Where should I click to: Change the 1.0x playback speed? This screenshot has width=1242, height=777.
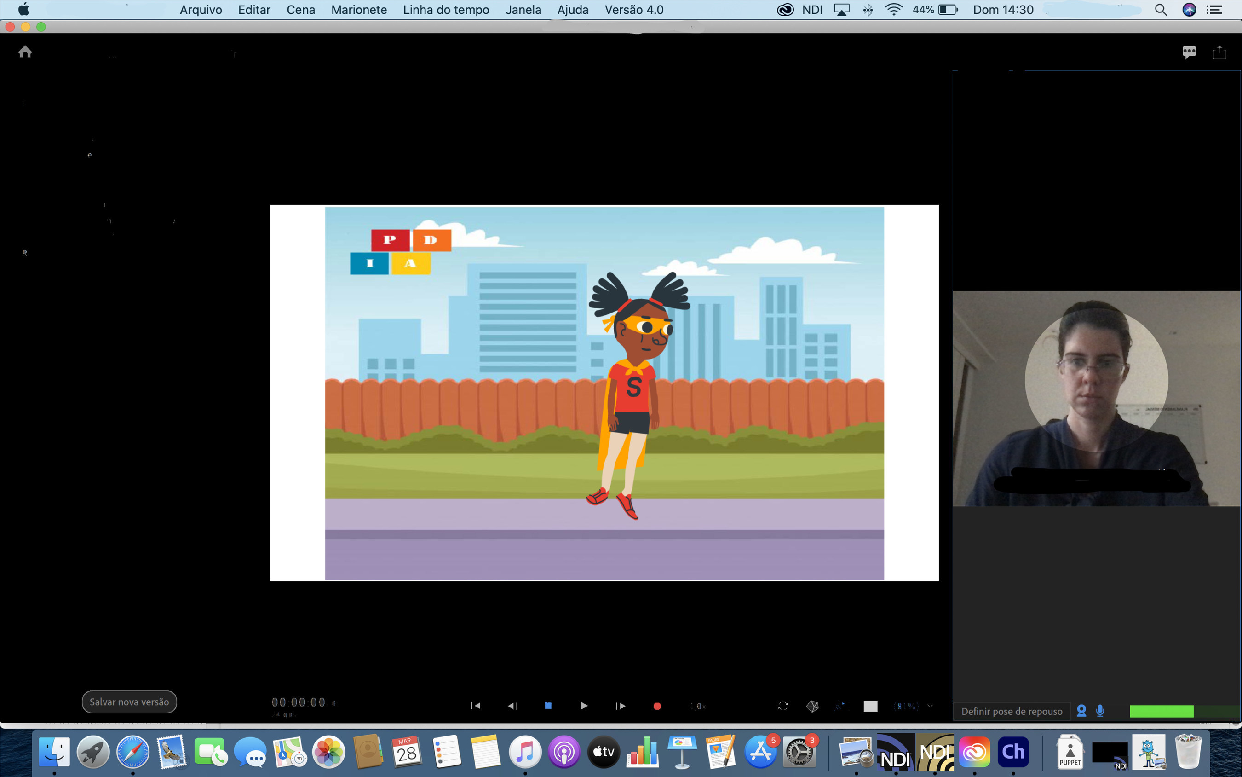[x=698, y=707]
